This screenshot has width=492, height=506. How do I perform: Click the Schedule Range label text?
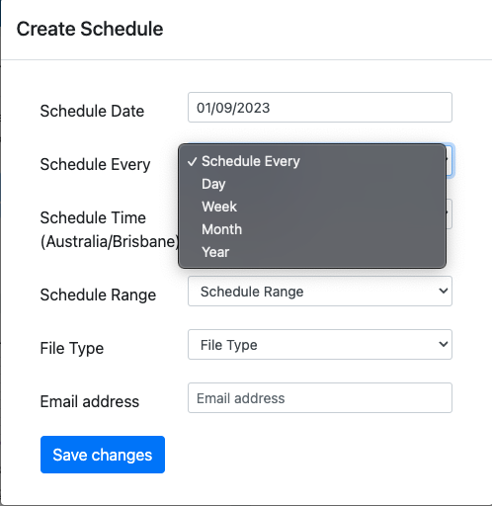98,295
